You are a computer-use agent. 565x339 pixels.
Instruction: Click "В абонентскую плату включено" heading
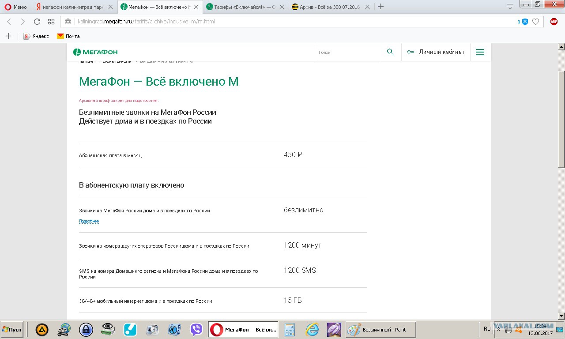click(x=132, y=185)
